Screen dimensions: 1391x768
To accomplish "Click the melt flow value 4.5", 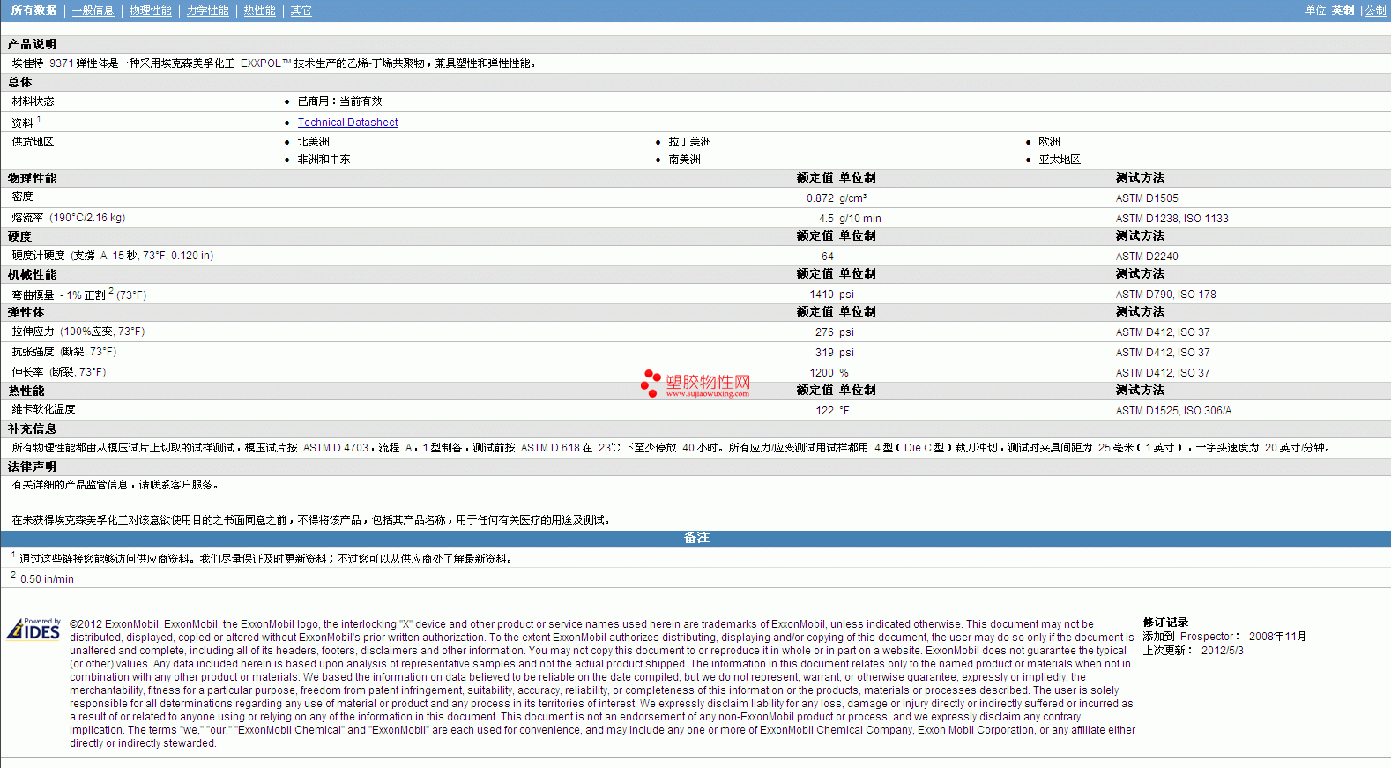I will [x=826, y=219].
